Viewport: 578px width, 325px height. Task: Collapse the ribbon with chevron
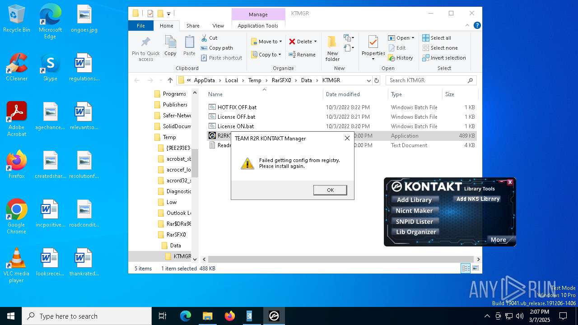(467, 26)
